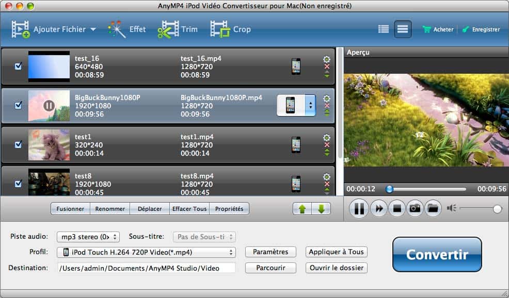509x298 pixels.
Task: Click file list vertical scrollbar
Action: [x=340, y=104]
